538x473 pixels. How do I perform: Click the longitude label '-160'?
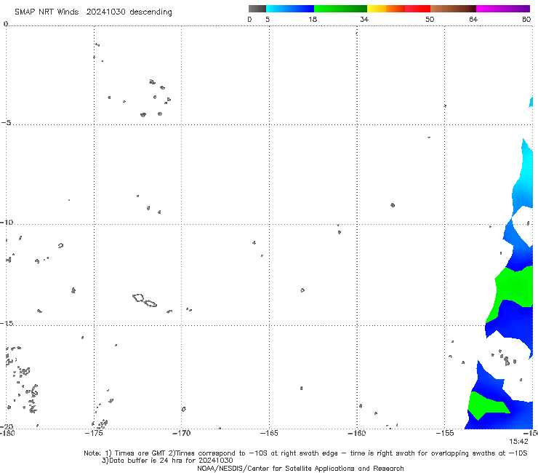click(x=357, y=433)
